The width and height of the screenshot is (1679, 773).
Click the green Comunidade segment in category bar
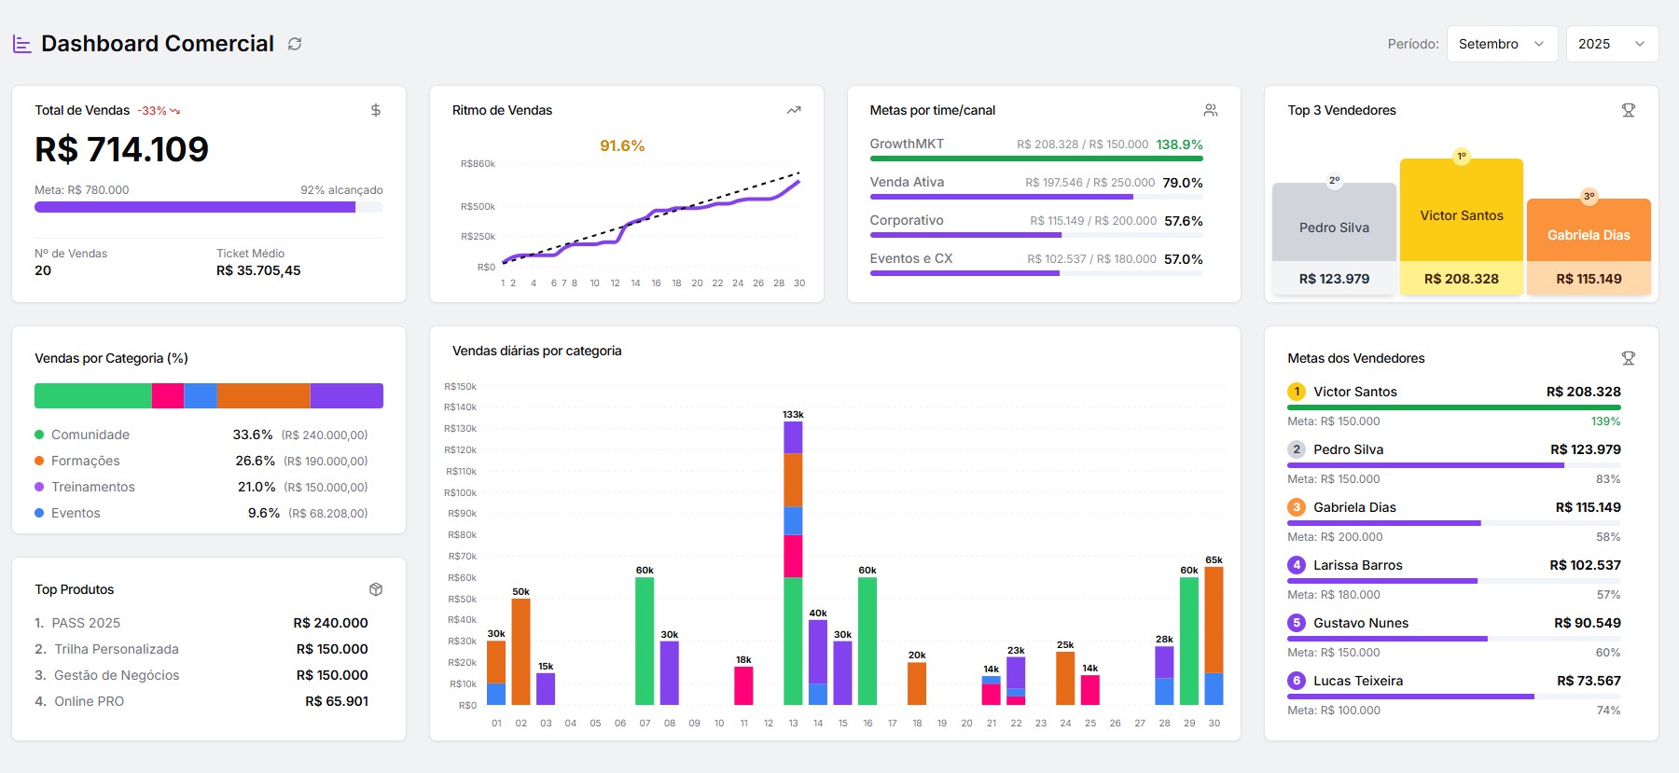point(92,395)
